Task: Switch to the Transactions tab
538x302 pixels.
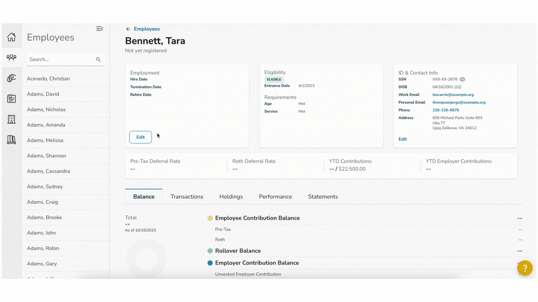Action: (187, 197)
